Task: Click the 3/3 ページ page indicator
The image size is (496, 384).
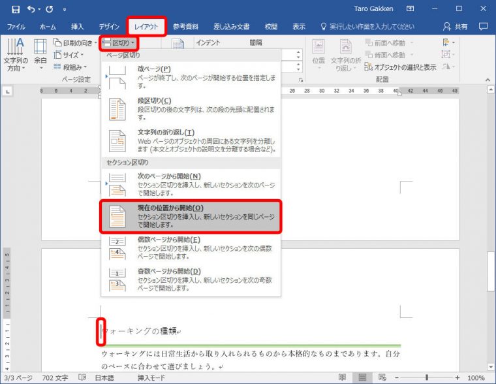Action: [18, 377]
